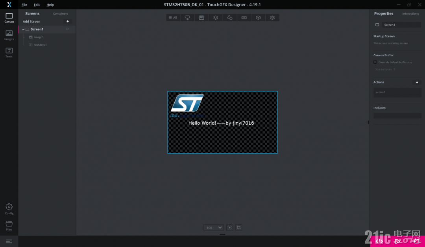Select the Hello World text on the canvas
Image resolution: width=425 pixels, height=247 pixels.
(221, 123)
